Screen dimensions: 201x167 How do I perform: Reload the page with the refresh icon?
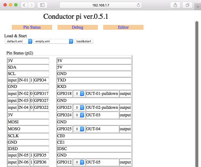tap(139, 5)
